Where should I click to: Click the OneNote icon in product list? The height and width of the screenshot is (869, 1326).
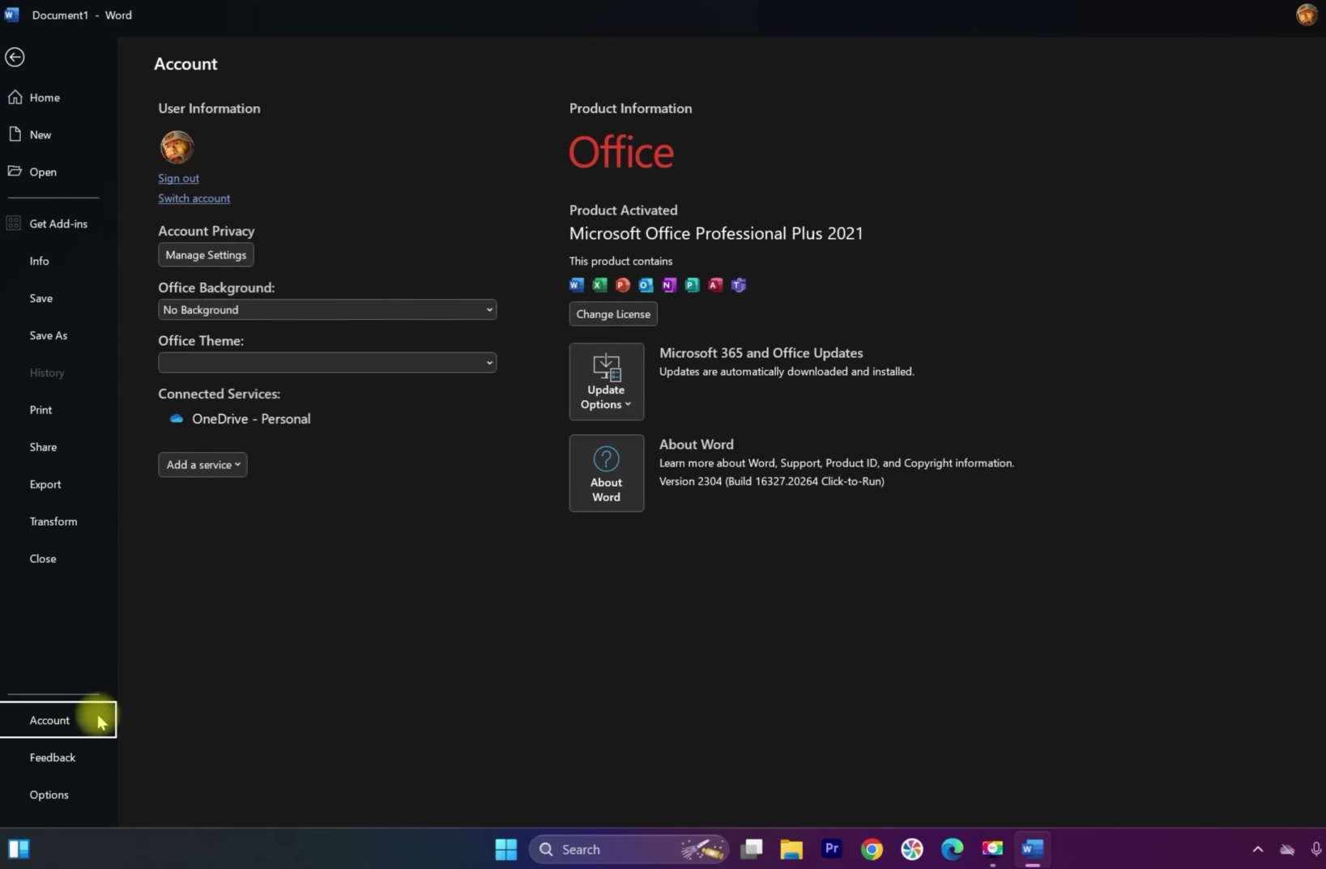[x=668, y=285]
